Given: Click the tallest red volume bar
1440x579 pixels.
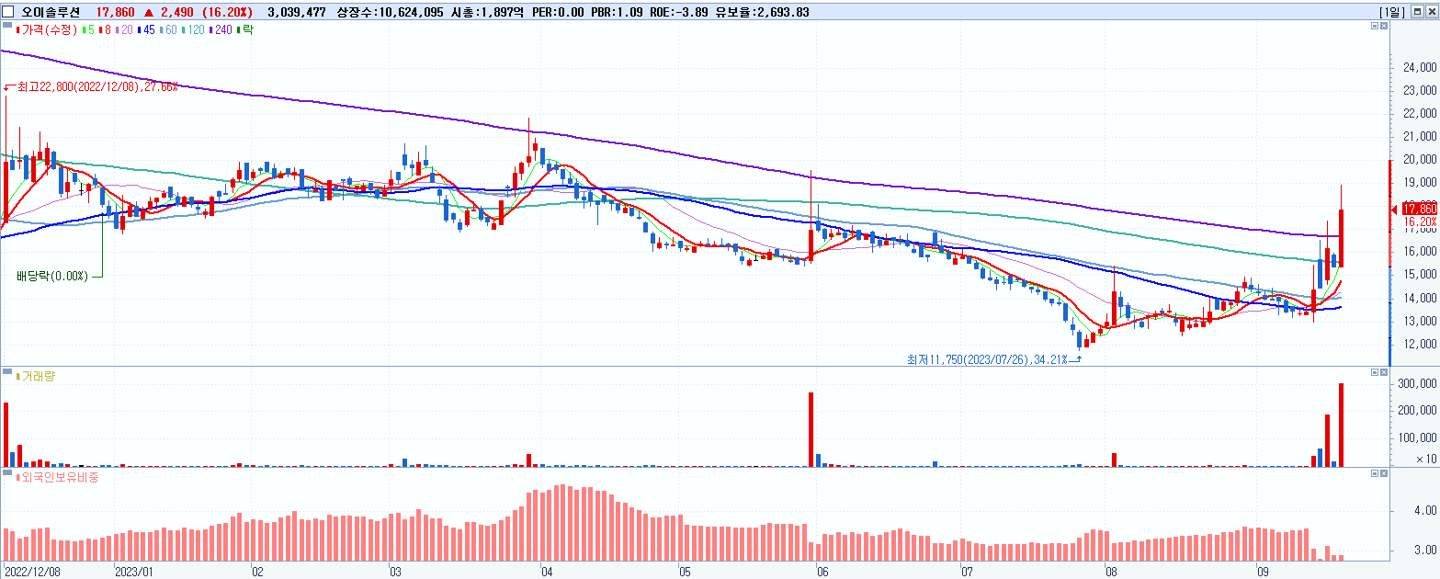Looking at the screenshot, I should (x=1342, y=425).
